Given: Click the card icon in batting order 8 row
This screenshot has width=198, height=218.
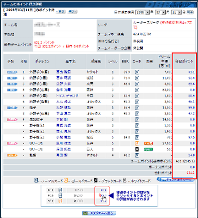Looking at the screenshot, I should 137,114.
